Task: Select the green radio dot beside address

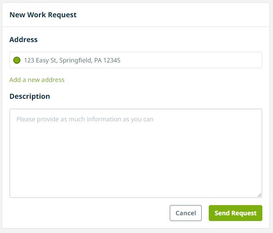Action: 17,60
